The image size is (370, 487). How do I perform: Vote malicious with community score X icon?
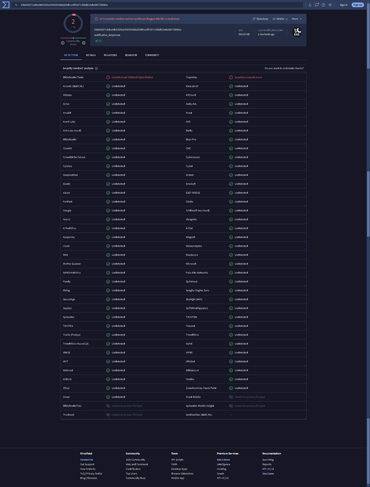63,43
